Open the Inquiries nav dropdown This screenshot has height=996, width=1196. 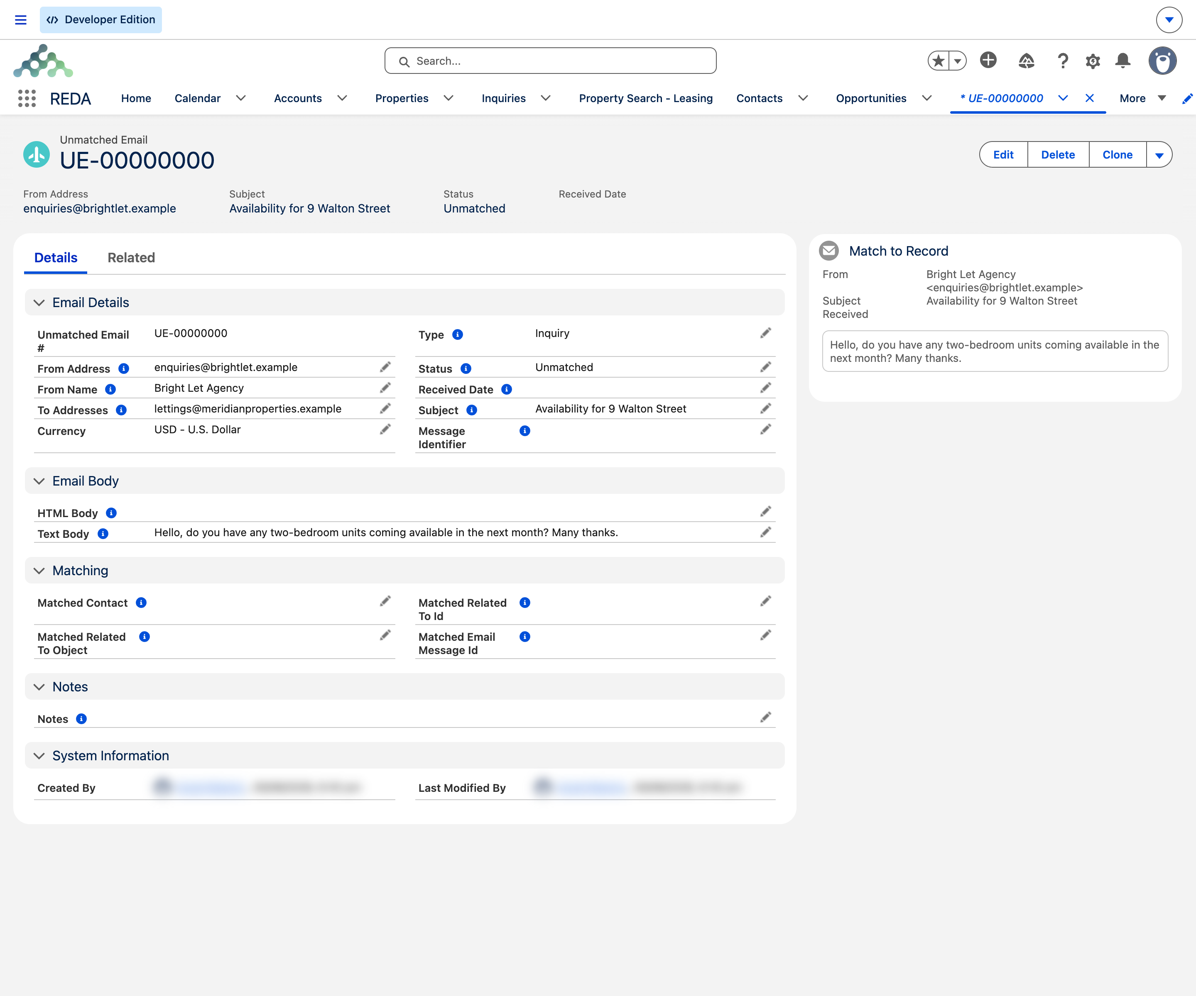pos(546,98)
